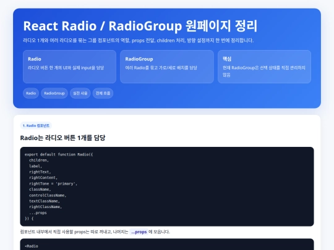This screenshot has height=250, width=334.
Task: Select the RadioGroup summary card
Action: pos(167,67)
